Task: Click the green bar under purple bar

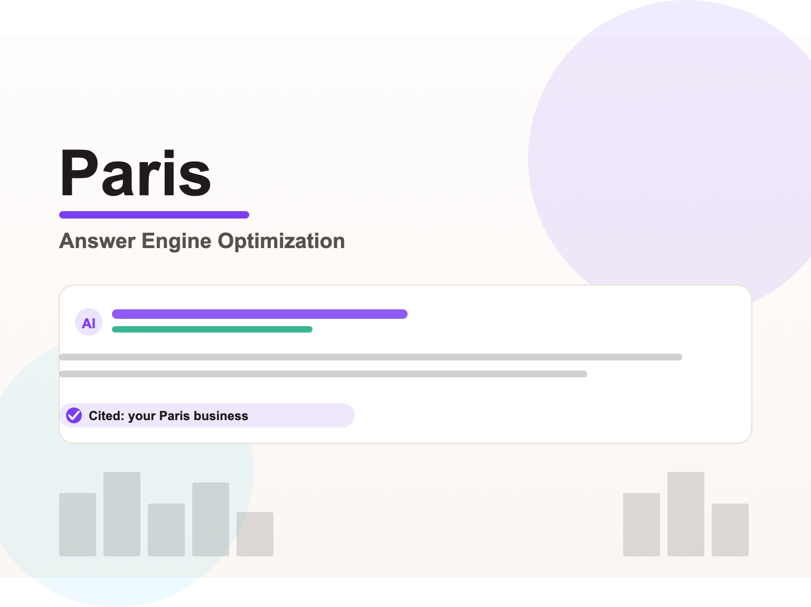Action: point(212,329)
